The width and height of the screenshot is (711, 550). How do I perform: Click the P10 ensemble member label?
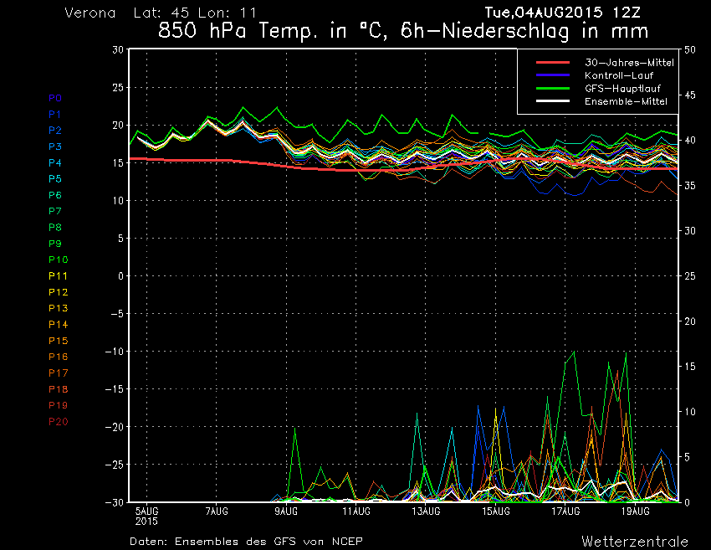point(58,260)
